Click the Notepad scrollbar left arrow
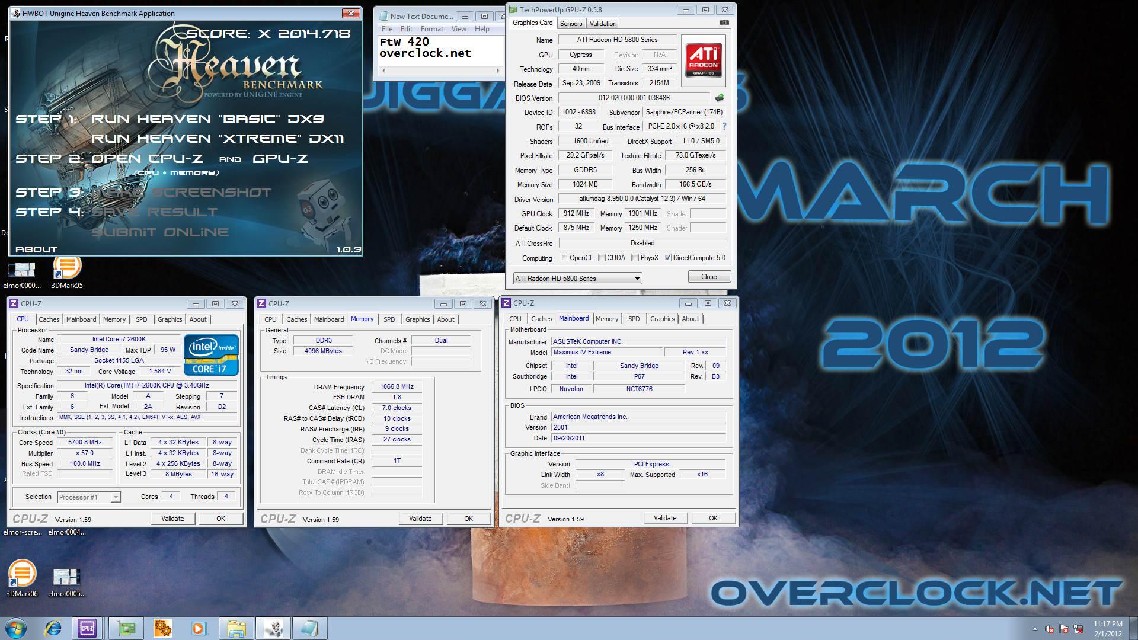 [x=384, y=71]
